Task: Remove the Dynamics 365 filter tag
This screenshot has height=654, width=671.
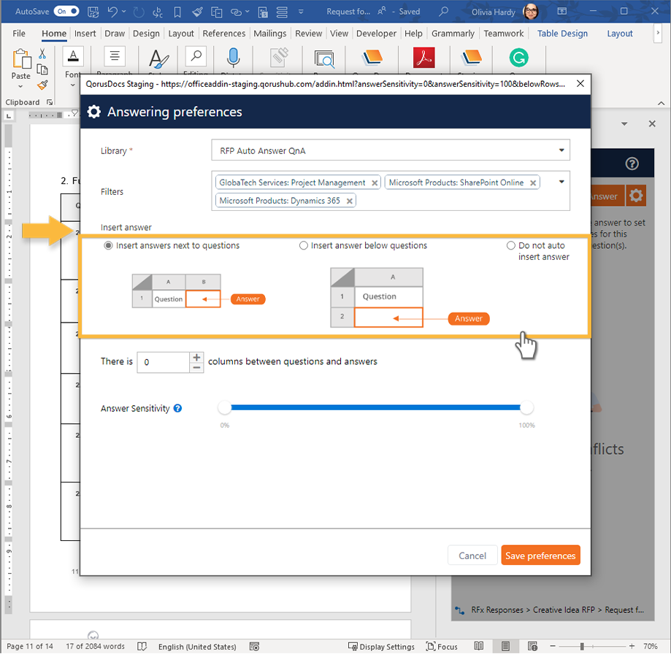Action: [x=350, y=201]
